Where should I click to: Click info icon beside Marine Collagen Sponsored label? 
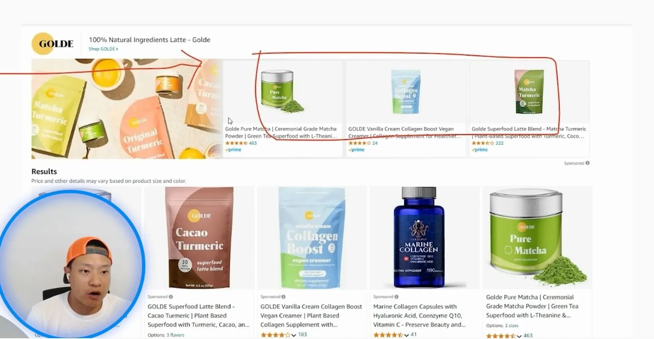tap(396, 297)
